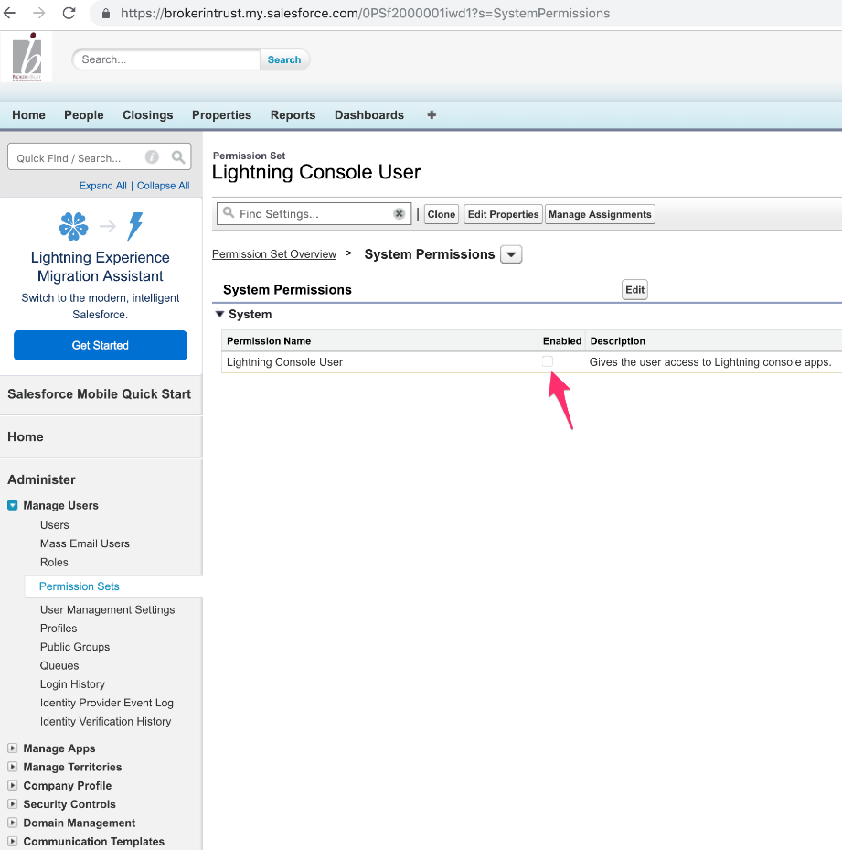Expand the Manage Territories node
This screenshot has width=842, height=850.
pyautogui.click(x=12, y=767)
